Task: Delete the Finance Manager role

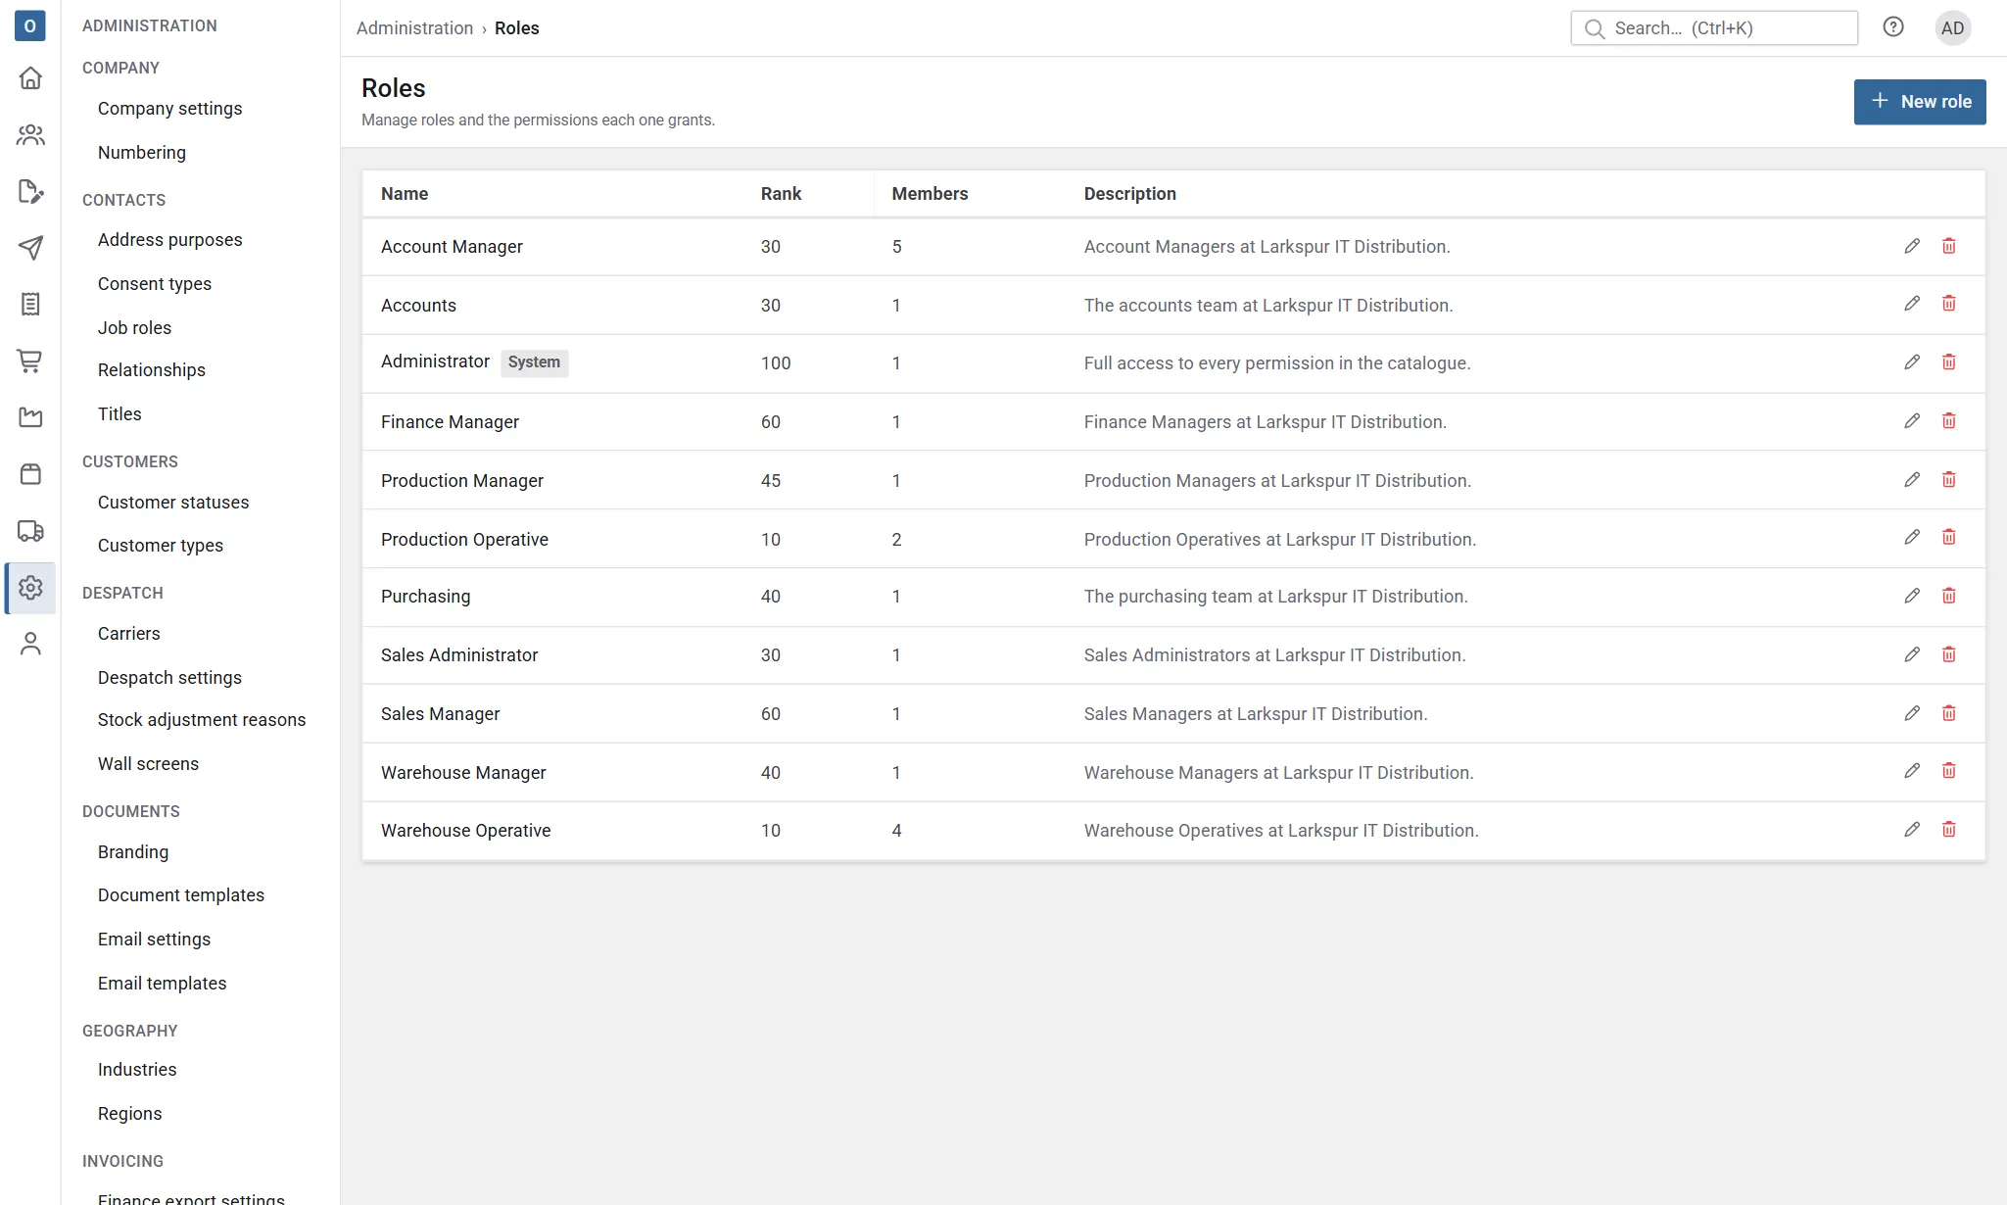Action: [x=1949, y=421]
